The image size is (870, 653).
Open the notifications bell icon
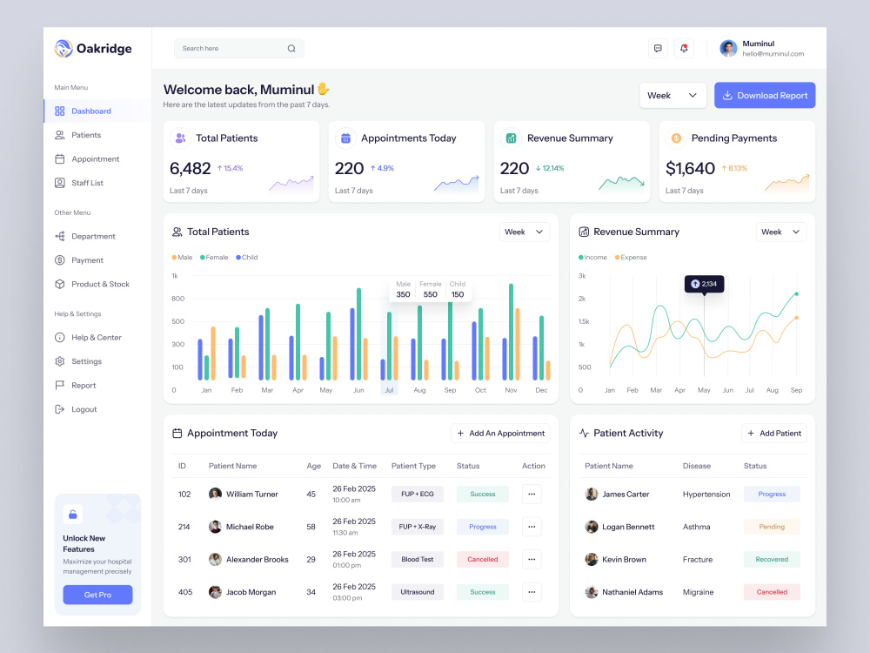pos(684,48)
